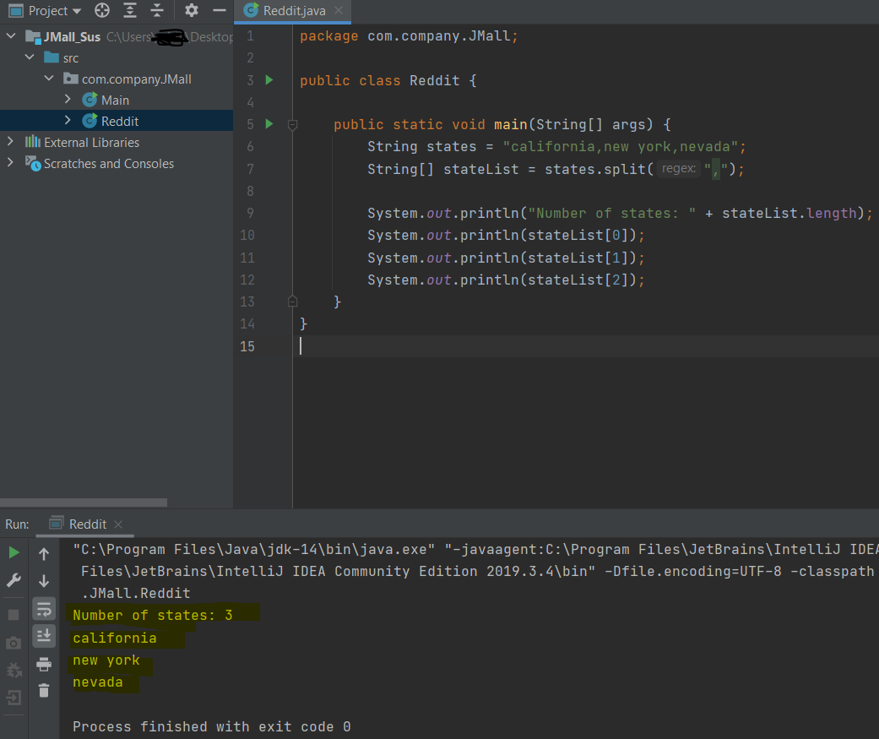Click Collapse All icon in Project toolbar
Viewport: 879px width, 739px height.
point(157,10)
